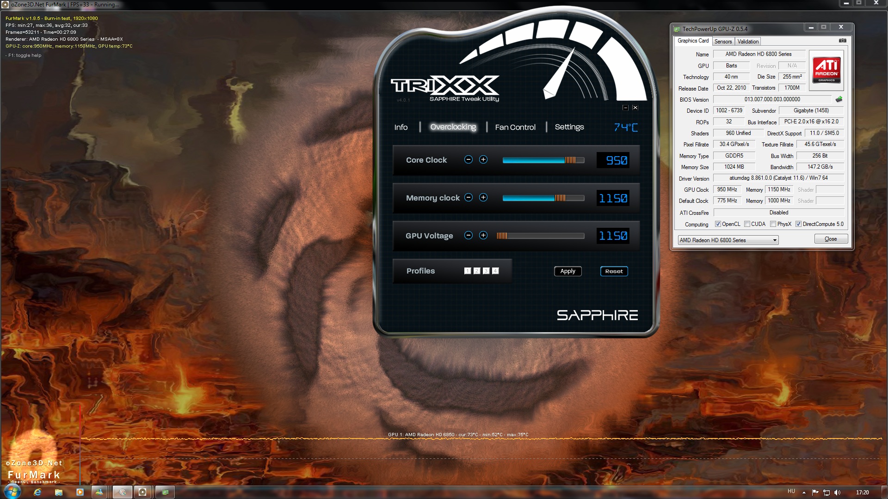Show hidden system tray icons

pos(804,493)
